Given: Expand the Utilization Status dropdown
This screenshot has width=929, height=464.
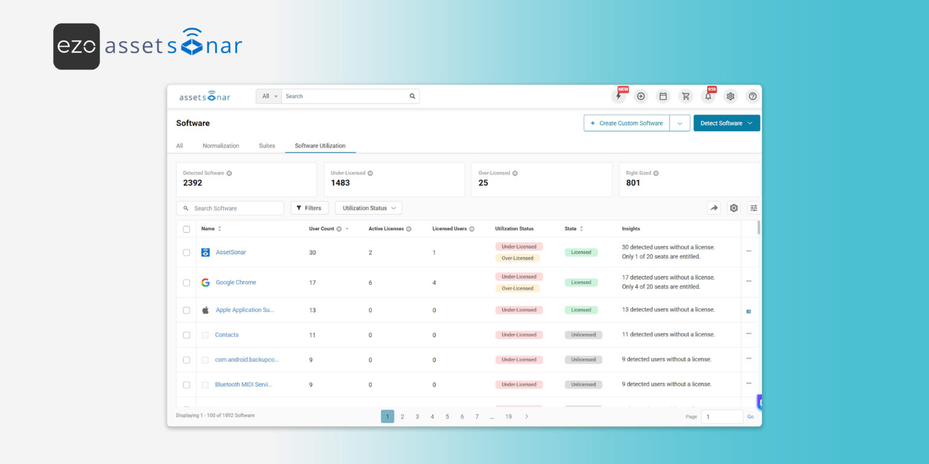Looking at the screenshot, I should (368, 208).
